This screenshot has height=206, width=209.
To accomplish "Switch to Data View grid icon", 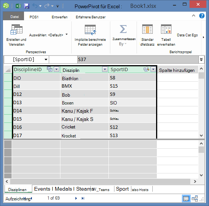I will [186, 199].
